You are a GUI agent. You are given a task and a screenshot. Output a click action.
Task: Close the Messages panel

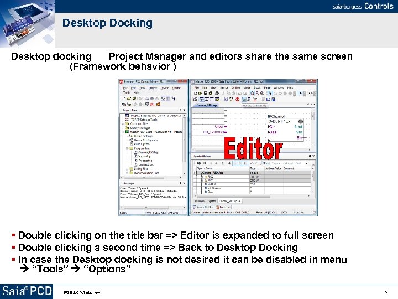click(184, 183)
